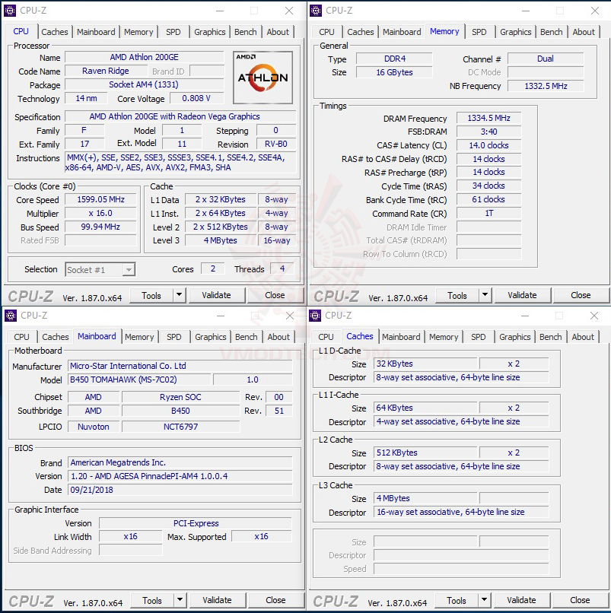Open Tools dropdown arrow in Memory window

point(485,295)
